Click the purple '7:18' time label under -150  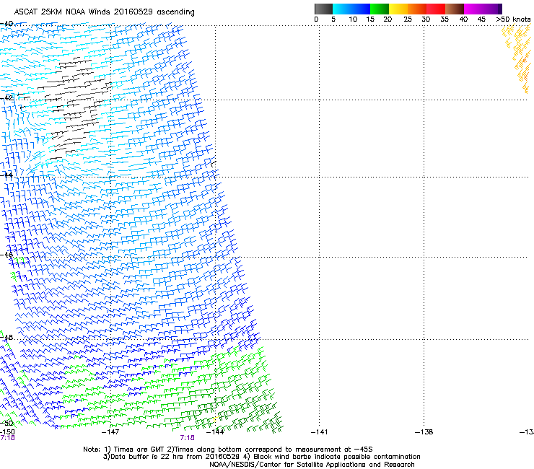[7, 438]
